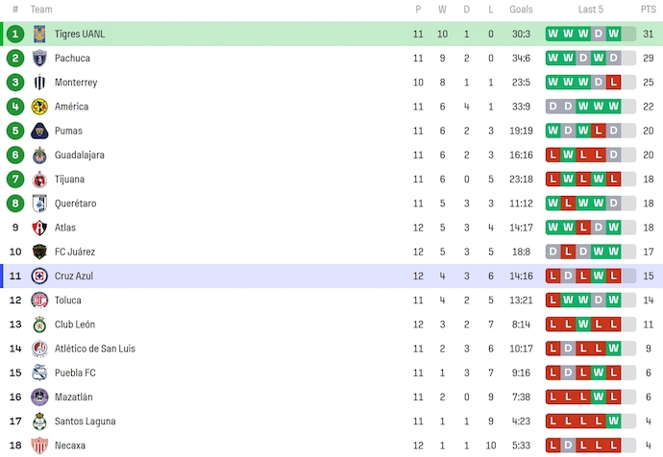
Task: Click the Team column header
Action: tap(42, 9)
